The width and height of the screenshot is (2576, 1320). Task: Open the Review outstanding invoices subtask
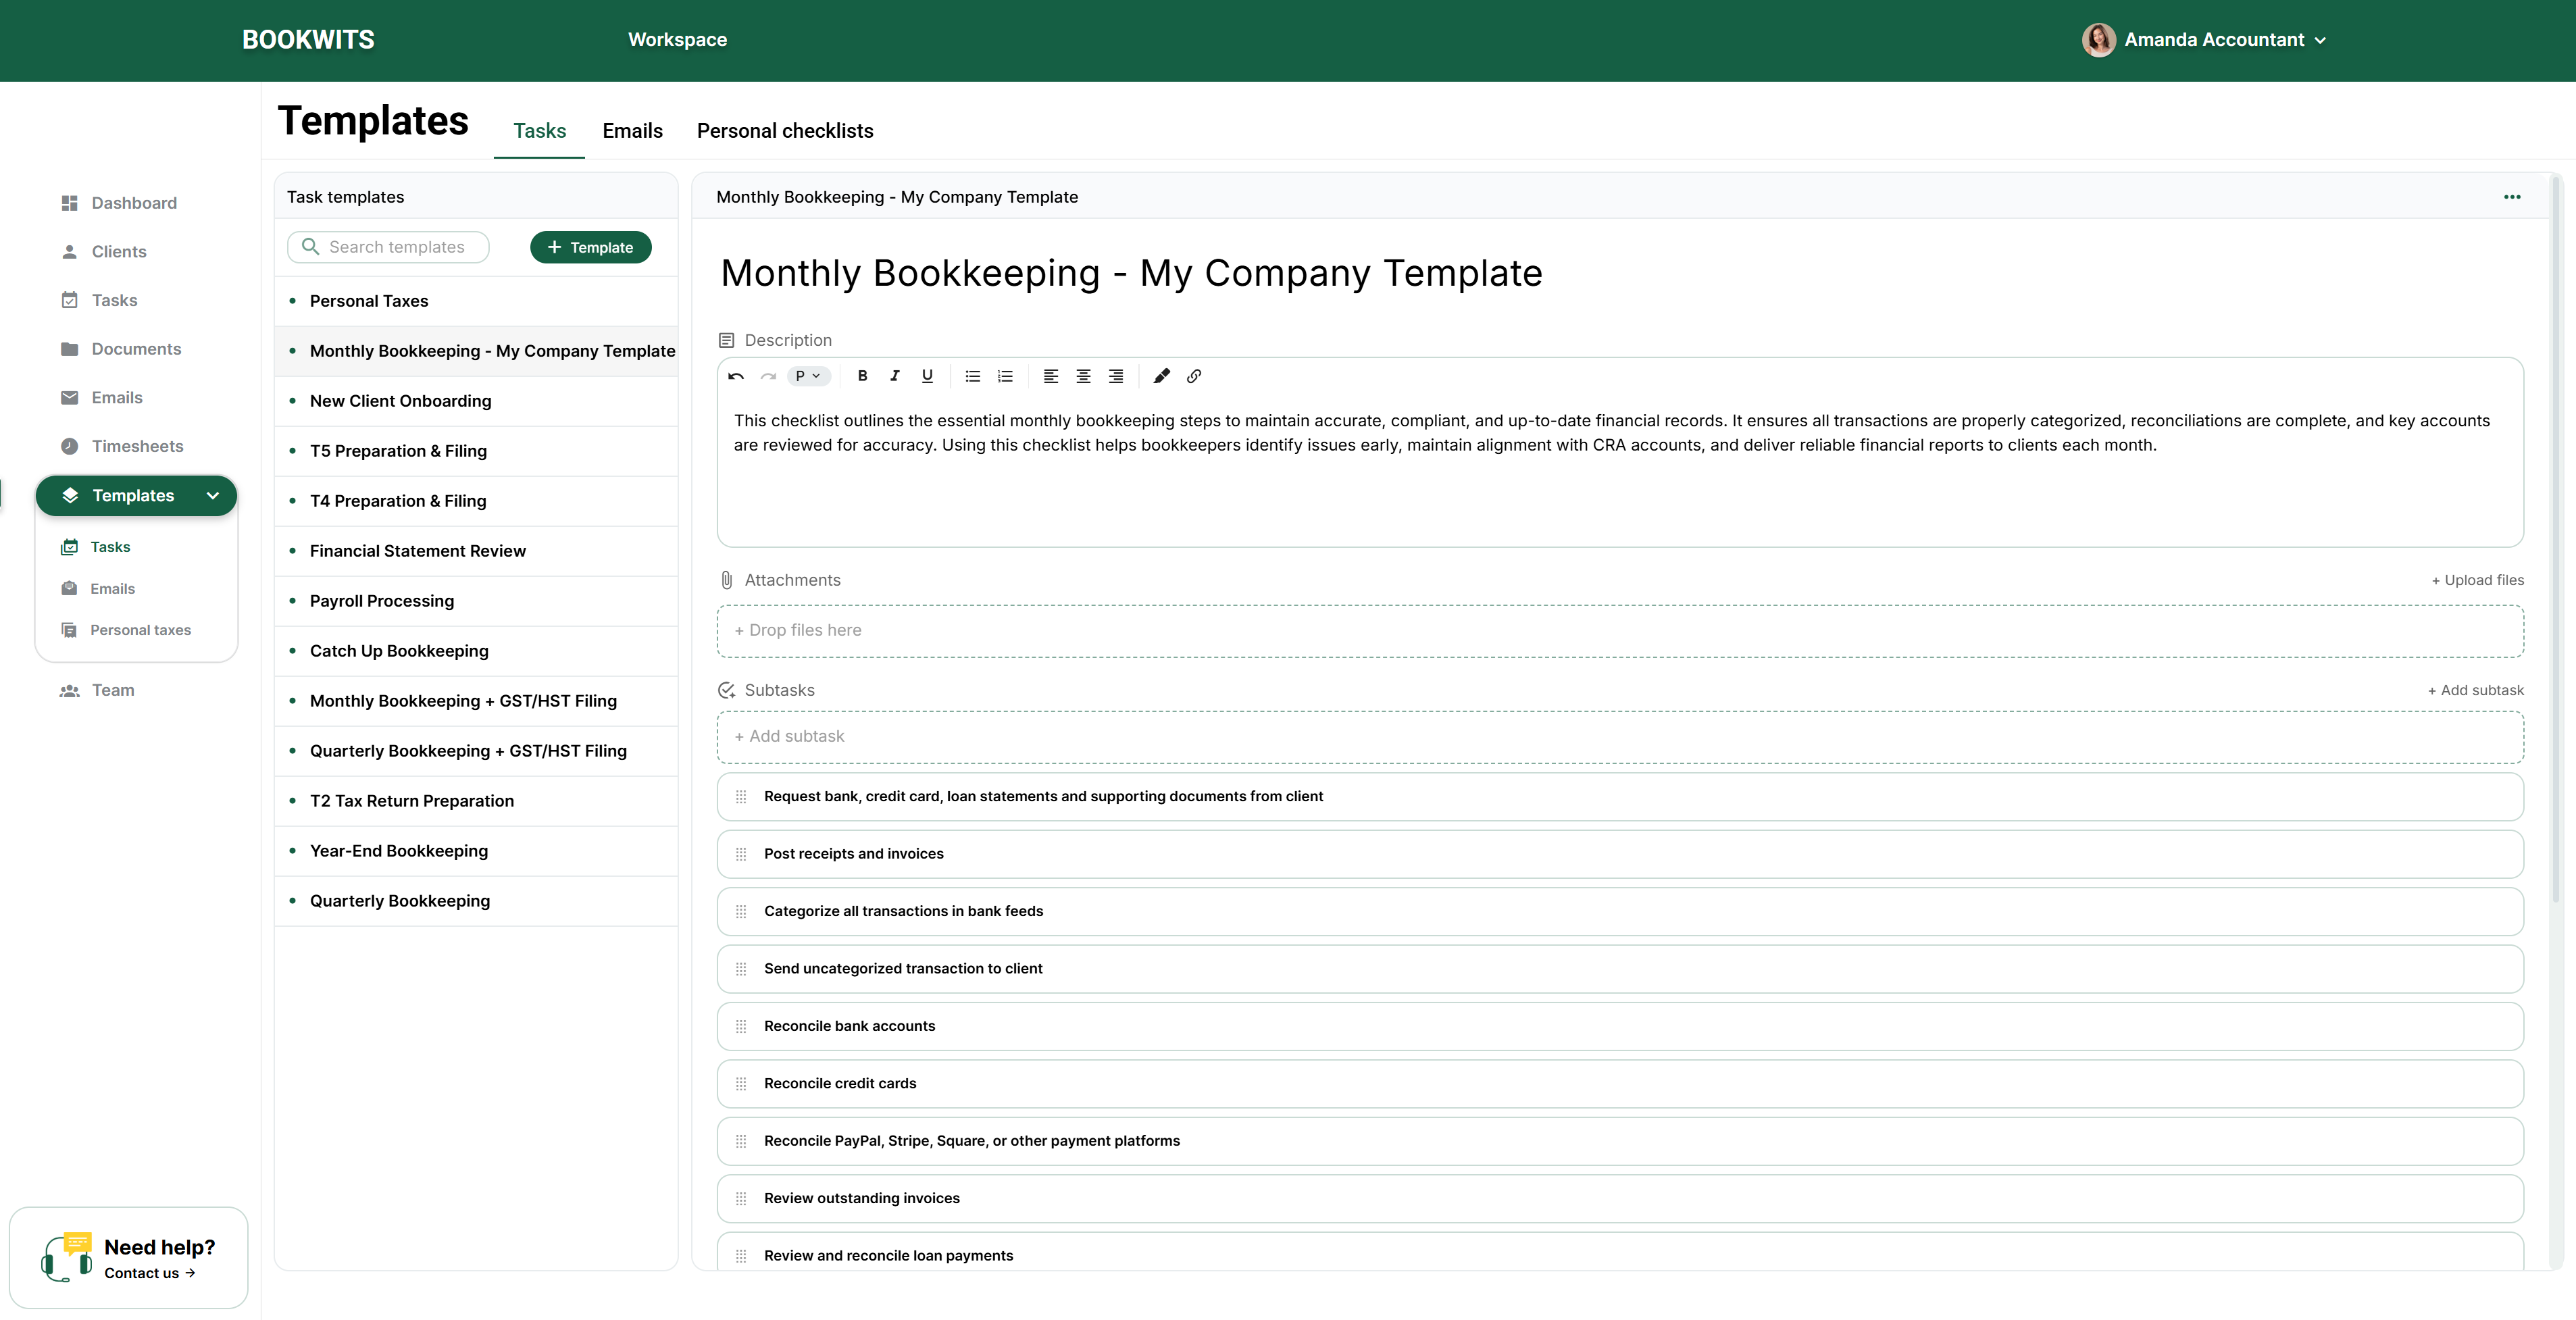[1620, 1198]
